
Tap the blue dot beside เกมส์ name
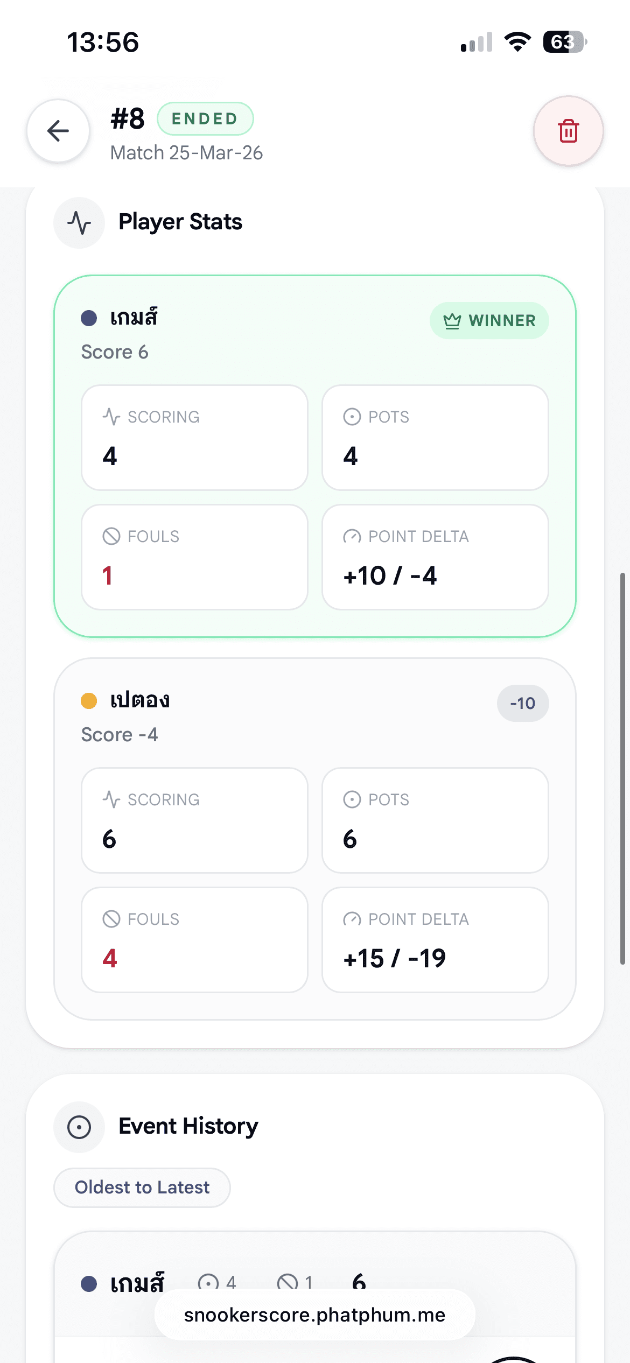coord(89,318)
